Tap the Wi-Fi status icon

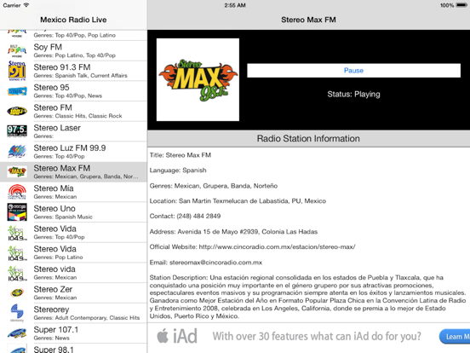[26, 5]
